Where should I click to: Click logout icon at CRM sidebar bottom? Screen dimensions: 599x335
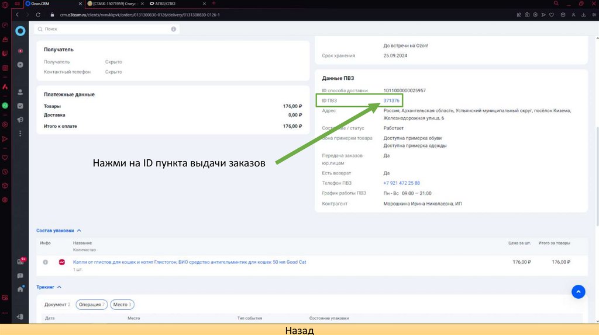[20, 317]
